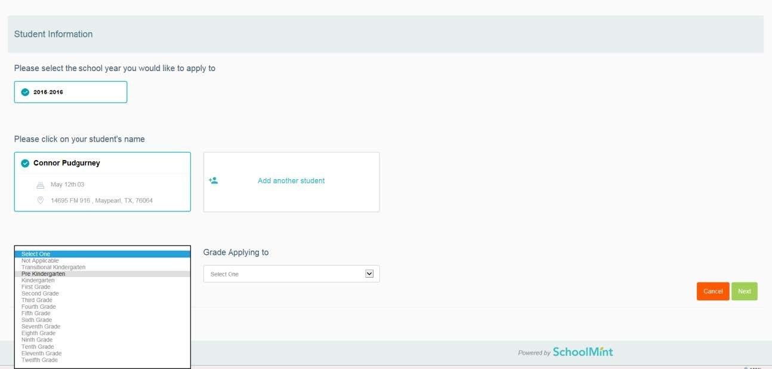
Task: Select the highlighted Select One entry
Action: pos(36,254)
